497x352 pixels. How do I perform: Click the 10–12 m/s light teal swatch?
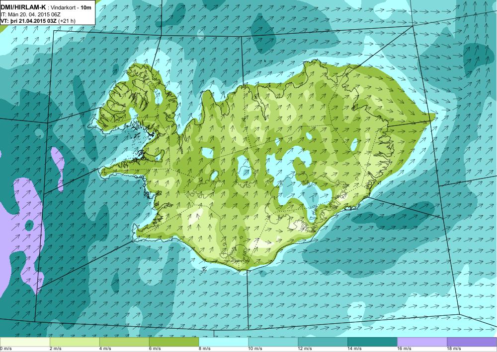pos(273,342)
